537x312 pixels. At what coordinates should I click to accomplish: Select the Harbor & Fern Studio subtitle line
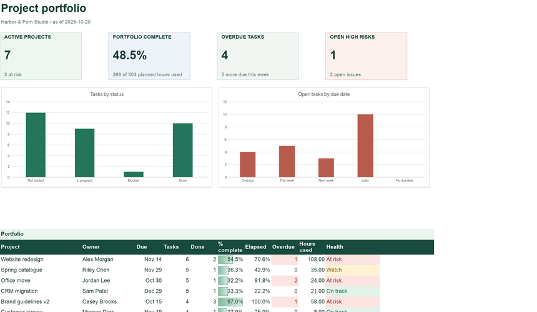click(x=46, y=22)
